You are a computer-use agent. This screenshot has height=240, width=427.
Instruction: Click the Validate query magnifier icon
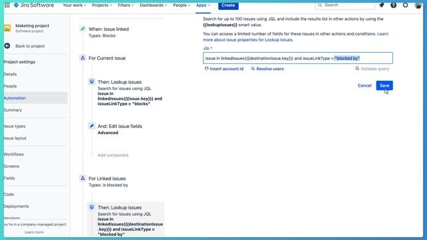point(357,69)
